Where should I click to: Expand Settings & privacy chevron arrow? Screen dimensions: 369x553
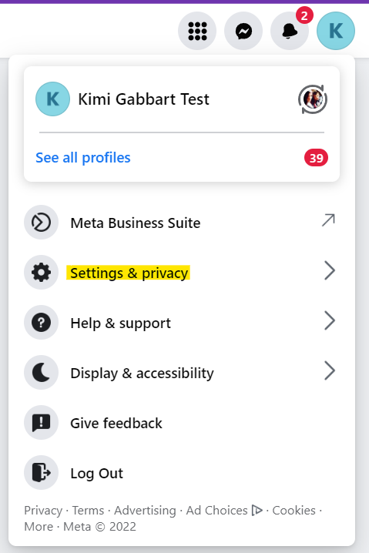click(330, 271)
